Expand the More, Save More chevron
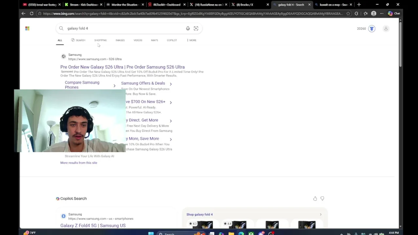The width and height of the screenshot is (418, 235). pyautogui.click(x=170, y=139)
